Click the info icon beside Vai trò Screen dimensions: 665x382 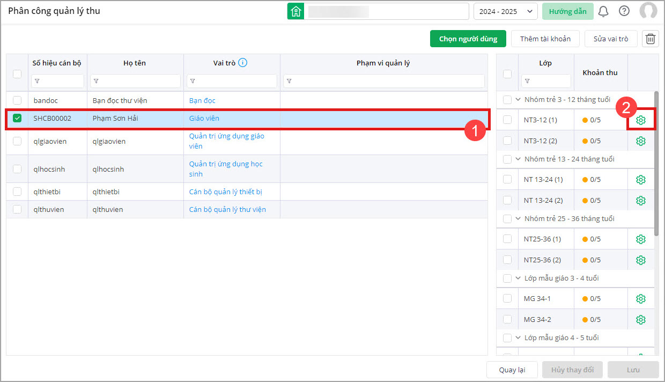click(x=243, y=63)
